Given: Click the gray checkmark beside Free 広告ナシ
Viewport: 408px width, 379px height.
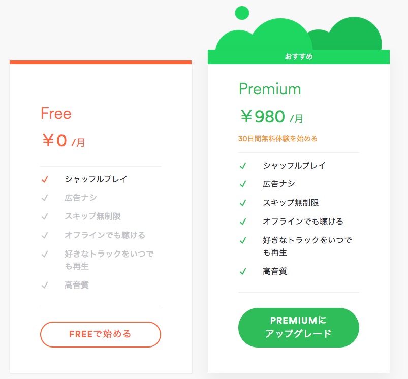Looking at the screenshot, I should [x=45, y=198].
